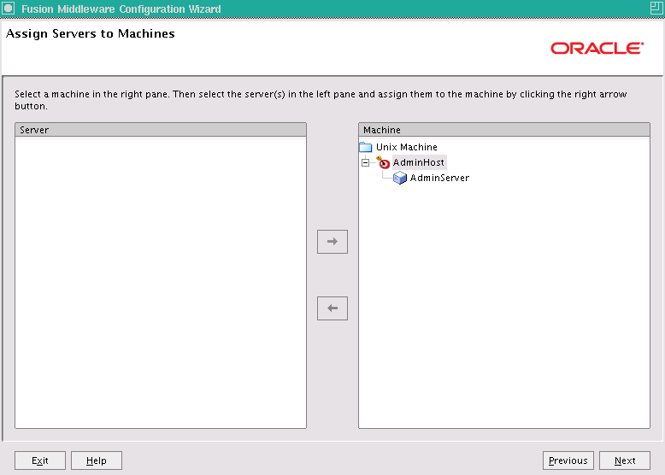Image resolution: width=665 pixels, height=475 pixels.
Task: Click the Server pane header
Action: (x=161, y=130)
